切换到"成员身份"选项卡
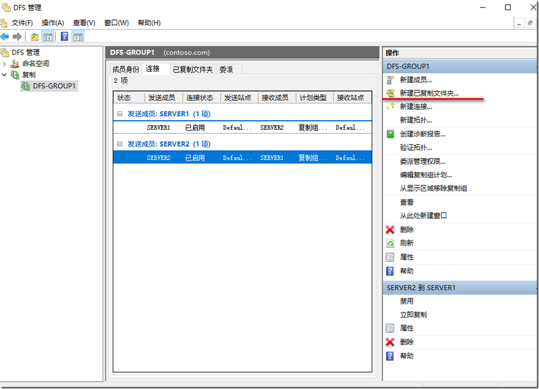 (x=126, y=69)
